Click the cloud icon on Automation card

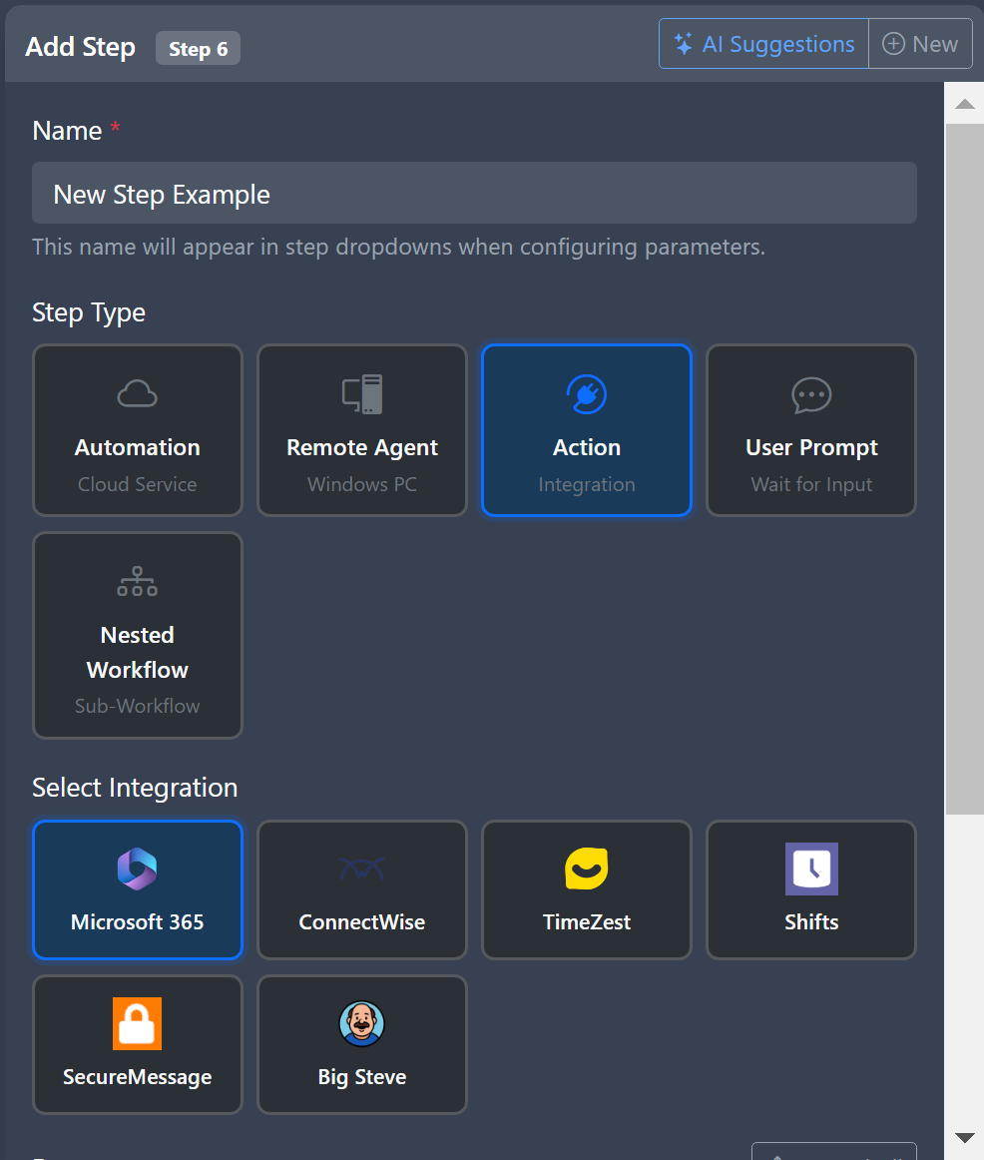point(138,393)
